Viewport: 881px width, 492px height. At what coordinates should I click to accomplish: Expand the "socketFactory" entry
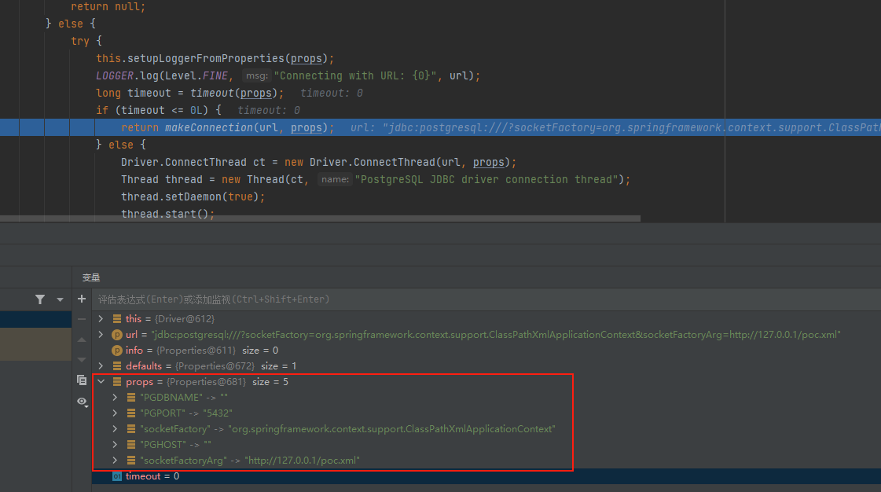click(116, 428)
